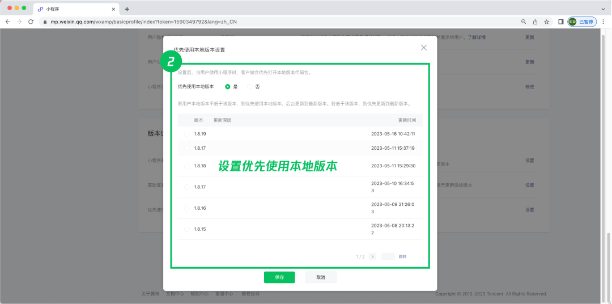Go to next page of version list
This screenshot has height=304, width=612.
click(x=372, y=257)
